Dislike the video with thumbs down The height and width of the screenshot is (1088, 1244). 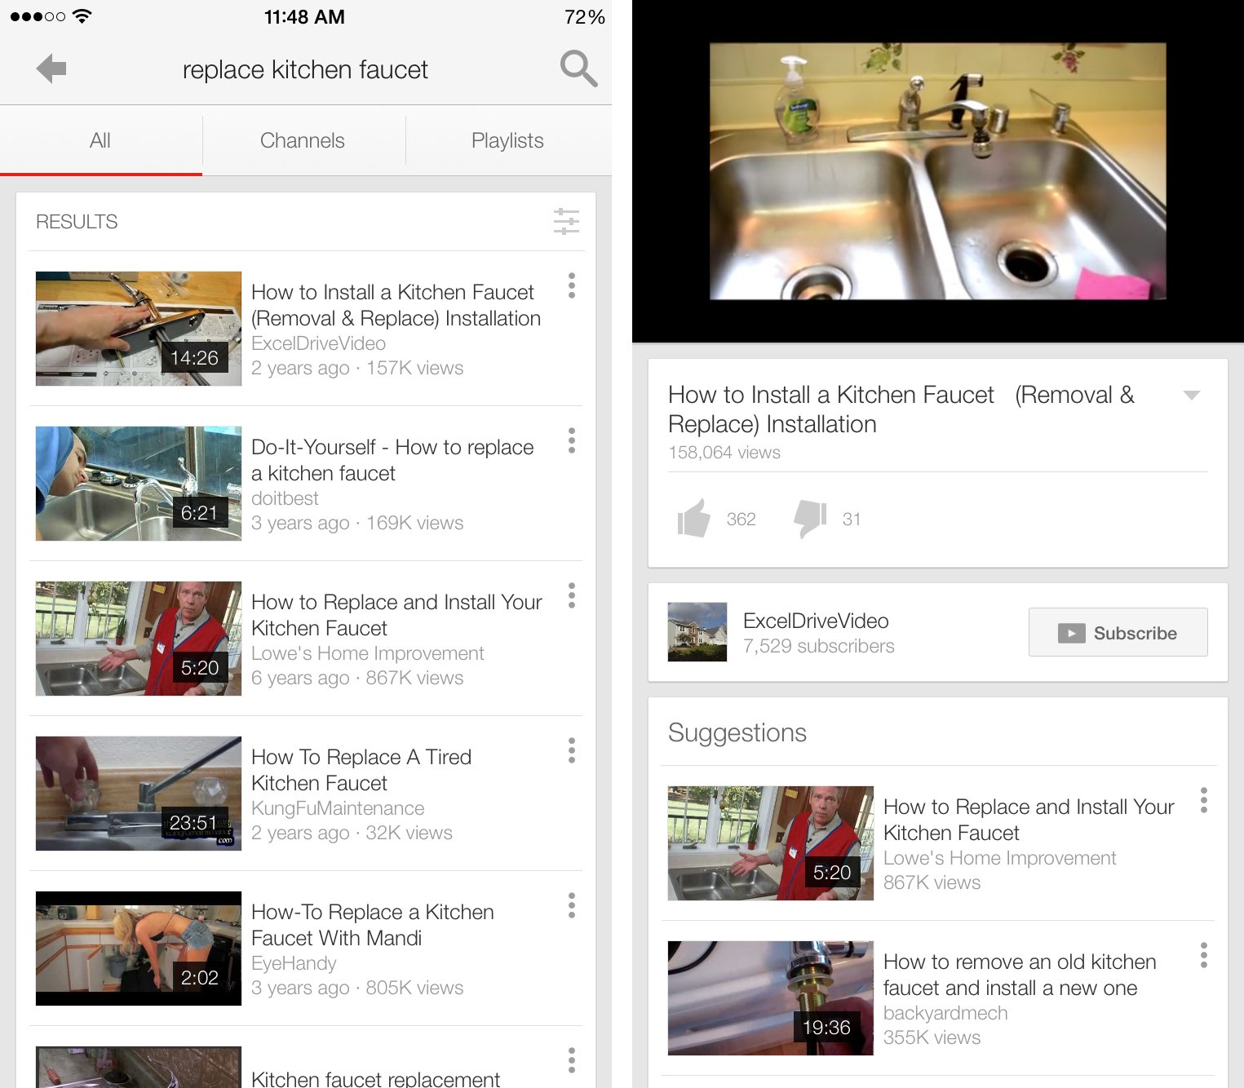810,519
